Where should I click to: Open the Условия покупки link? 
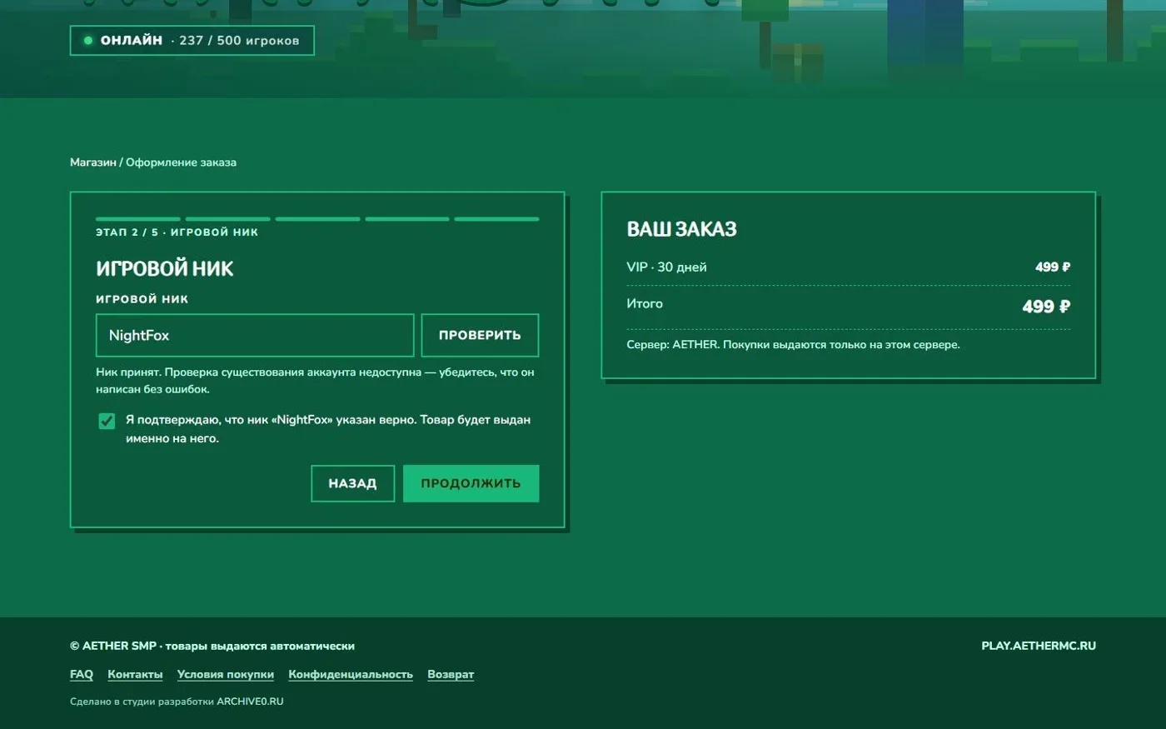(226, 674)
